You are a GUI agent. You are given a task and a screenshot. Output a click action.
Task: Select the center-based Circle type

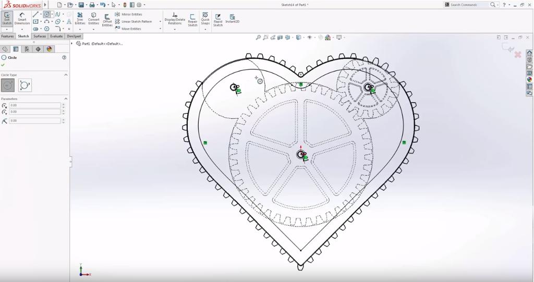8,85
